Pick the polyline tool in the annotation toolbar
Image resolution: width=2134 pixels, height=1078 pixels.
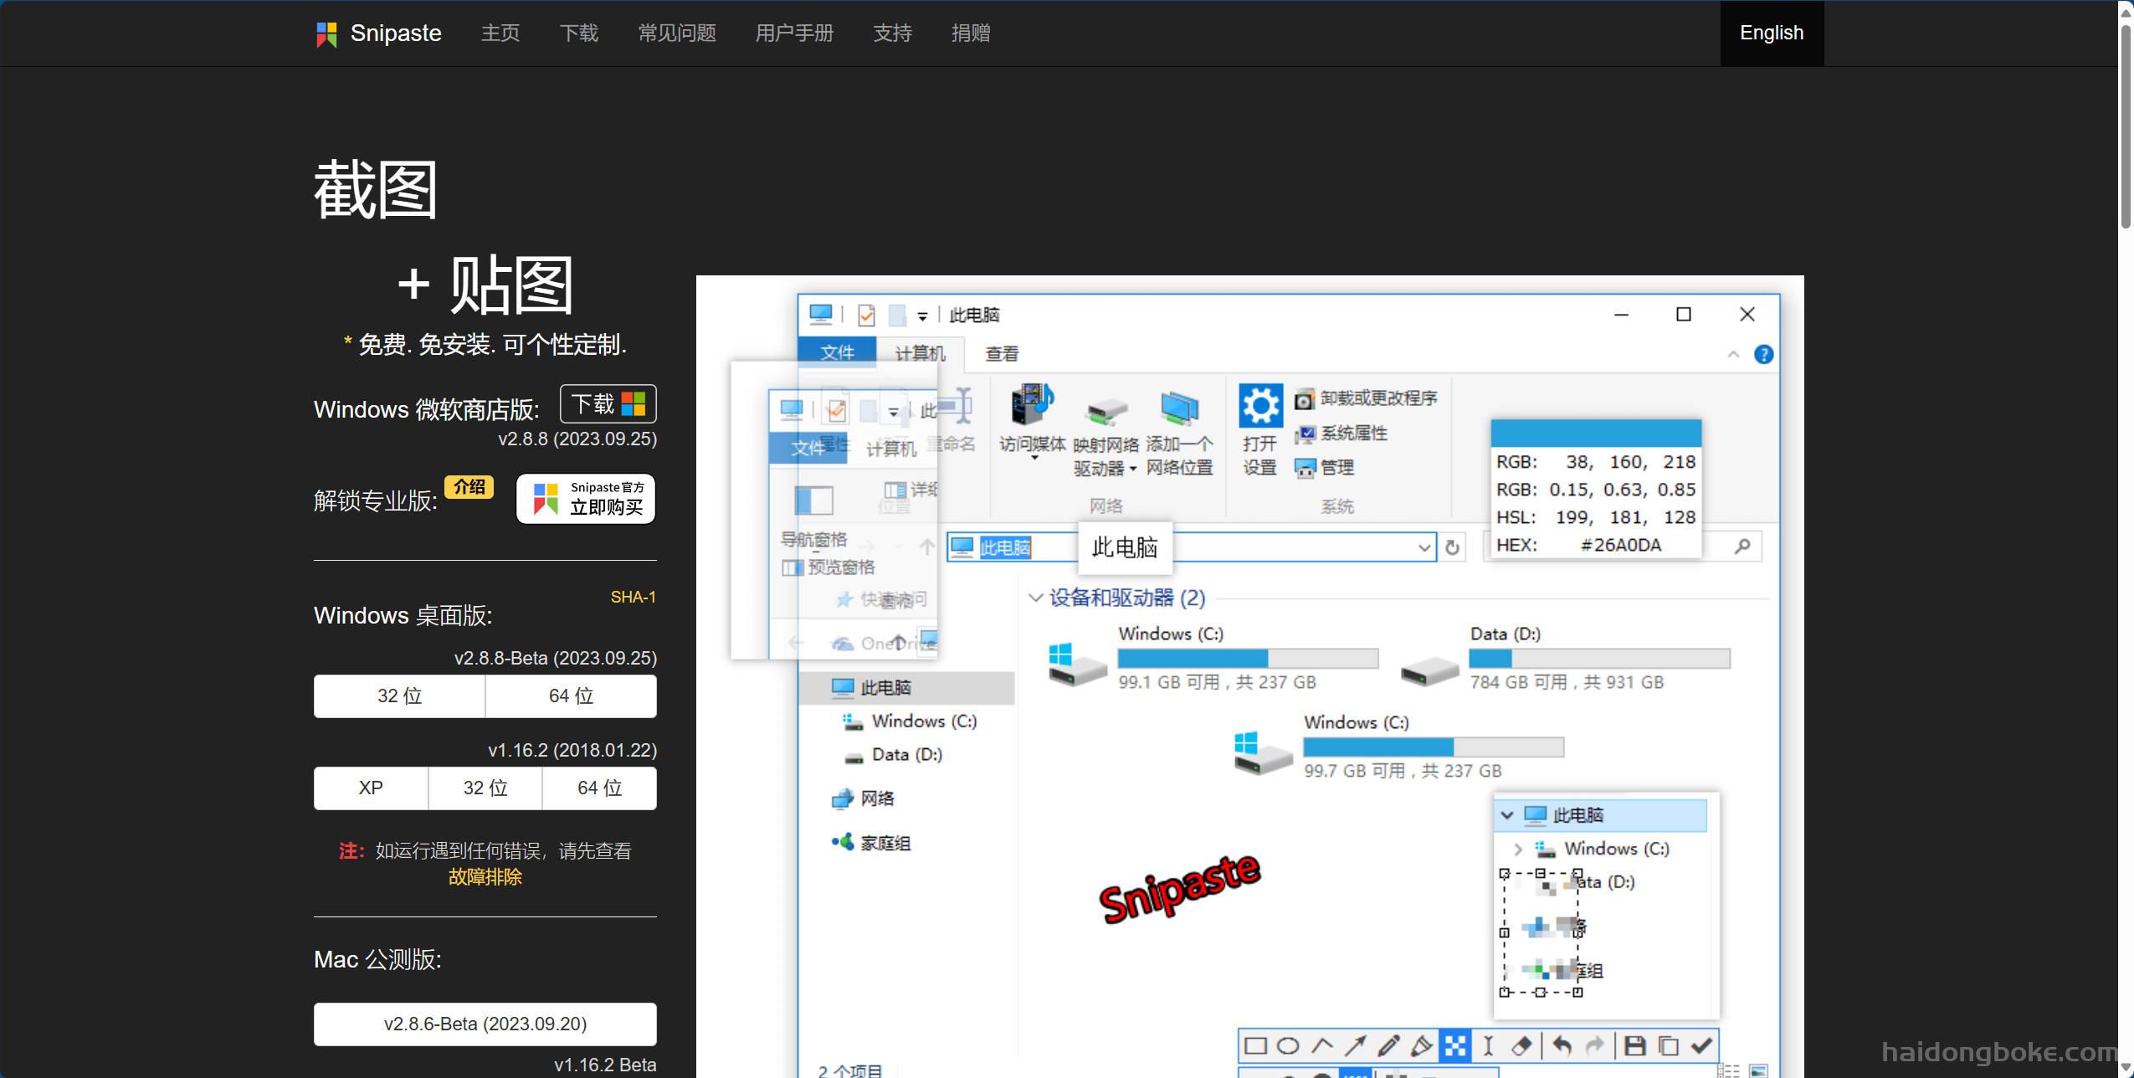tap(1322, 1045)
